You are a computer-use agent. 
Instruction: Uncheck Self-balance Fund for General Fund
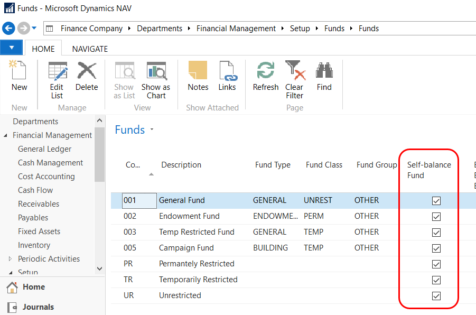click(436, 201)
